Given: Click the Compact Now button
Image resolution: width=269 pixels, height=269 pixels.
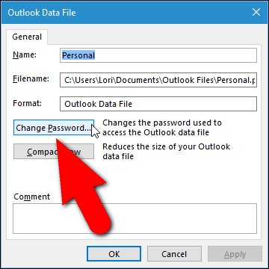Looking at the screenshot, I should [x=54, y=152].
